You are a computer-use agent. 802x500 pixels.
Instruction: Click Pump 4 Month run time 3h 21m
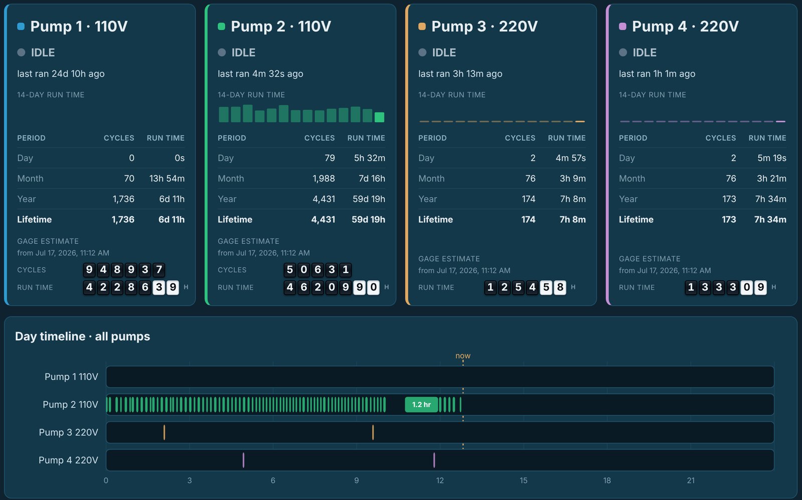(771, 178)
